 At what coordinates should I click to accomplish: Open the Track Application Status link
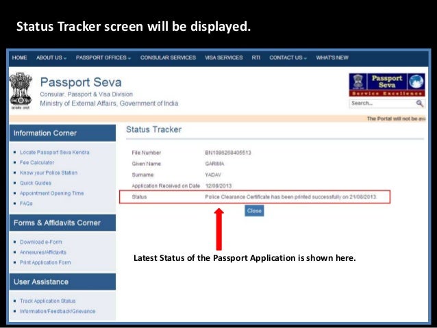click(x=48, y=301)
